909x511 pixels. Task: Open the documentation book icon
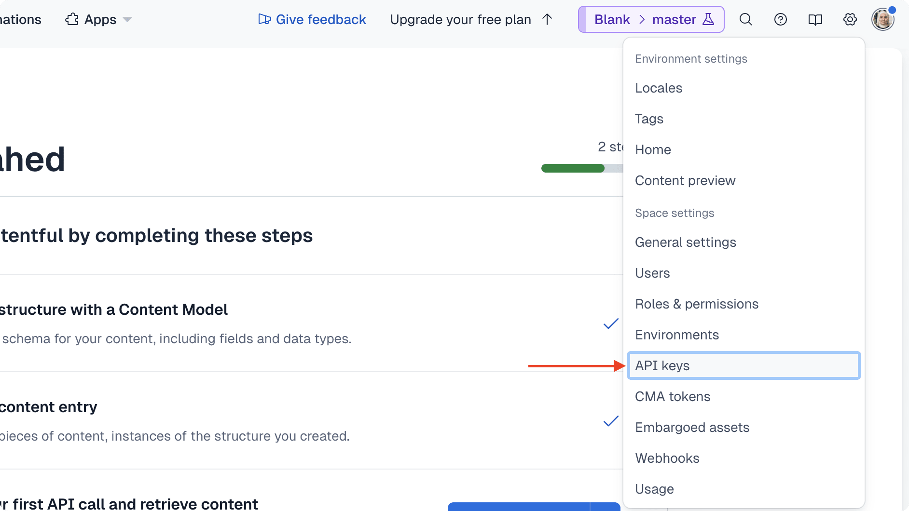pyautogui.click(x=815, y=19)
